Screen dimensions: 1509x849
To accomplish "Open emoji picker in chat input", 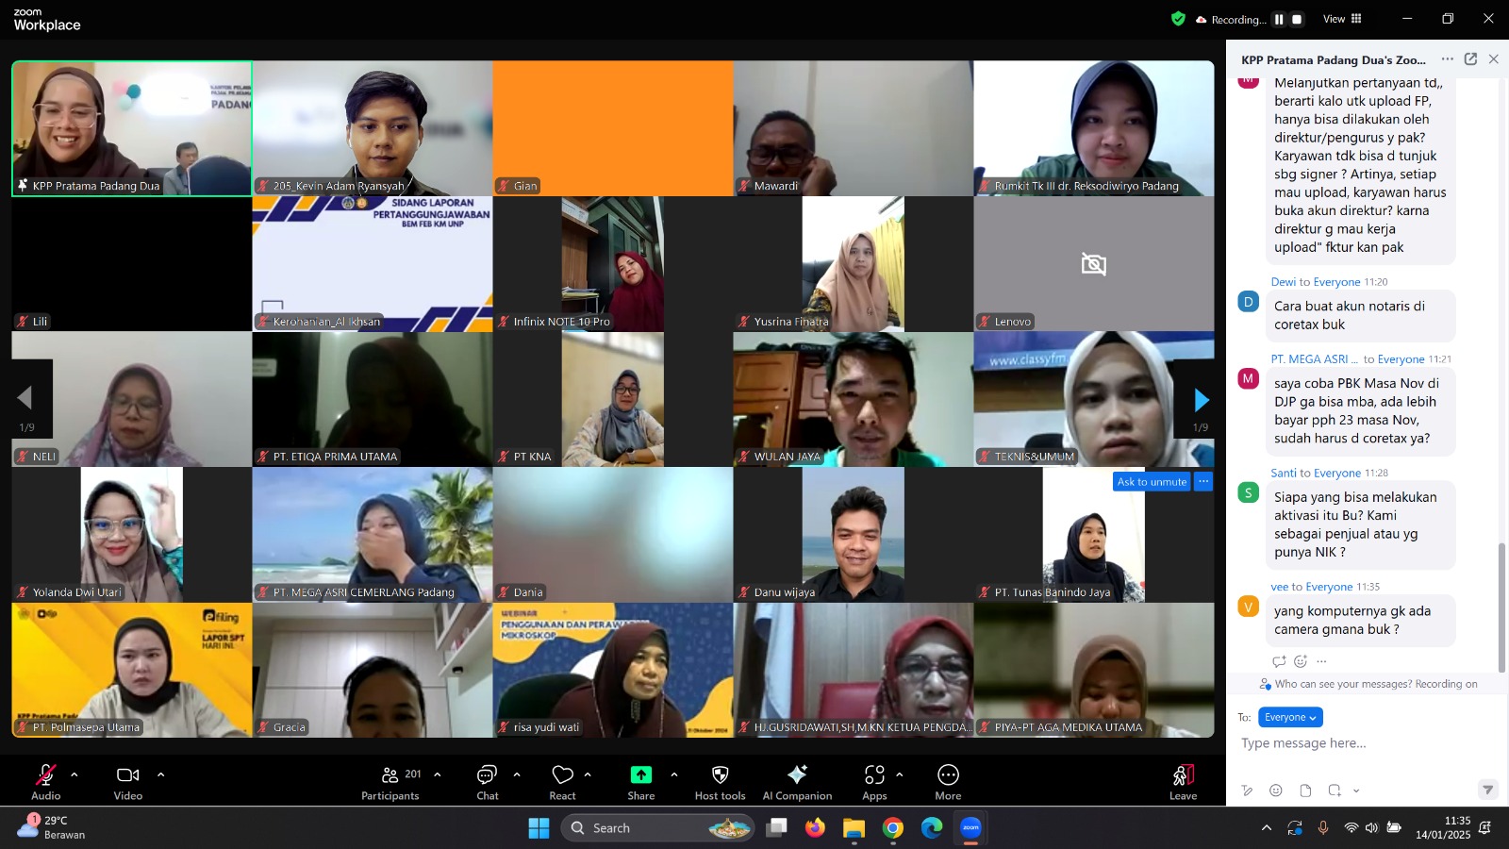I will (x=1276, y=791).
